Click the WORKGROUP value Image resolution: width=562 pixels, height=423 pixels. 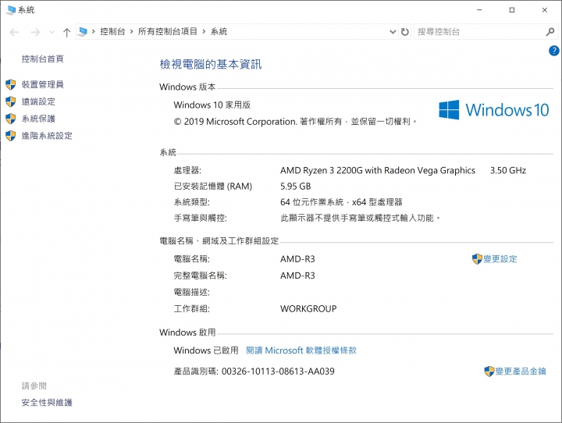tap(308, 308)
